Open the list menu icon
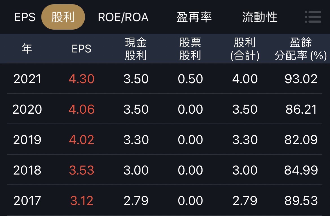The width and height of the screenshot is (330, 216). [313, 17]
